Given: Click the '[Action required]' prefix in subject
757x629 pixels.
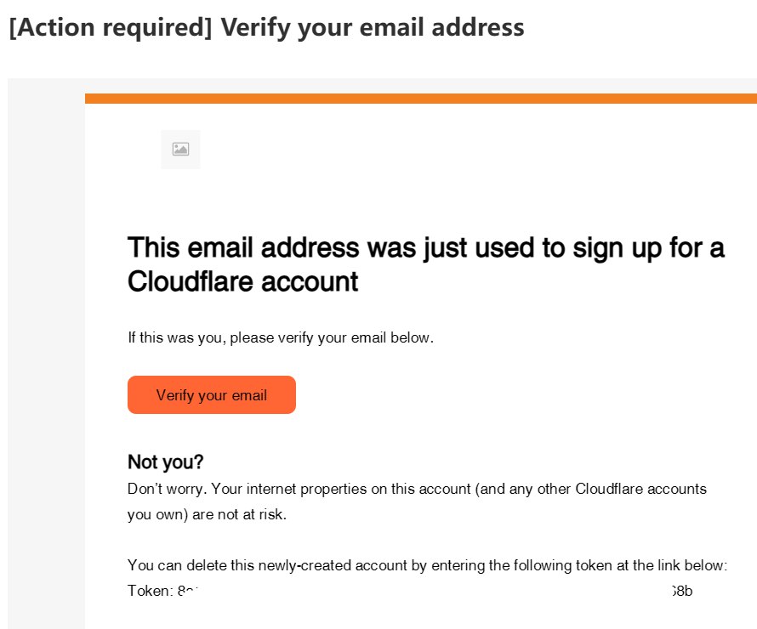Looking at the screenshot, I should click(x=111, y=27).
